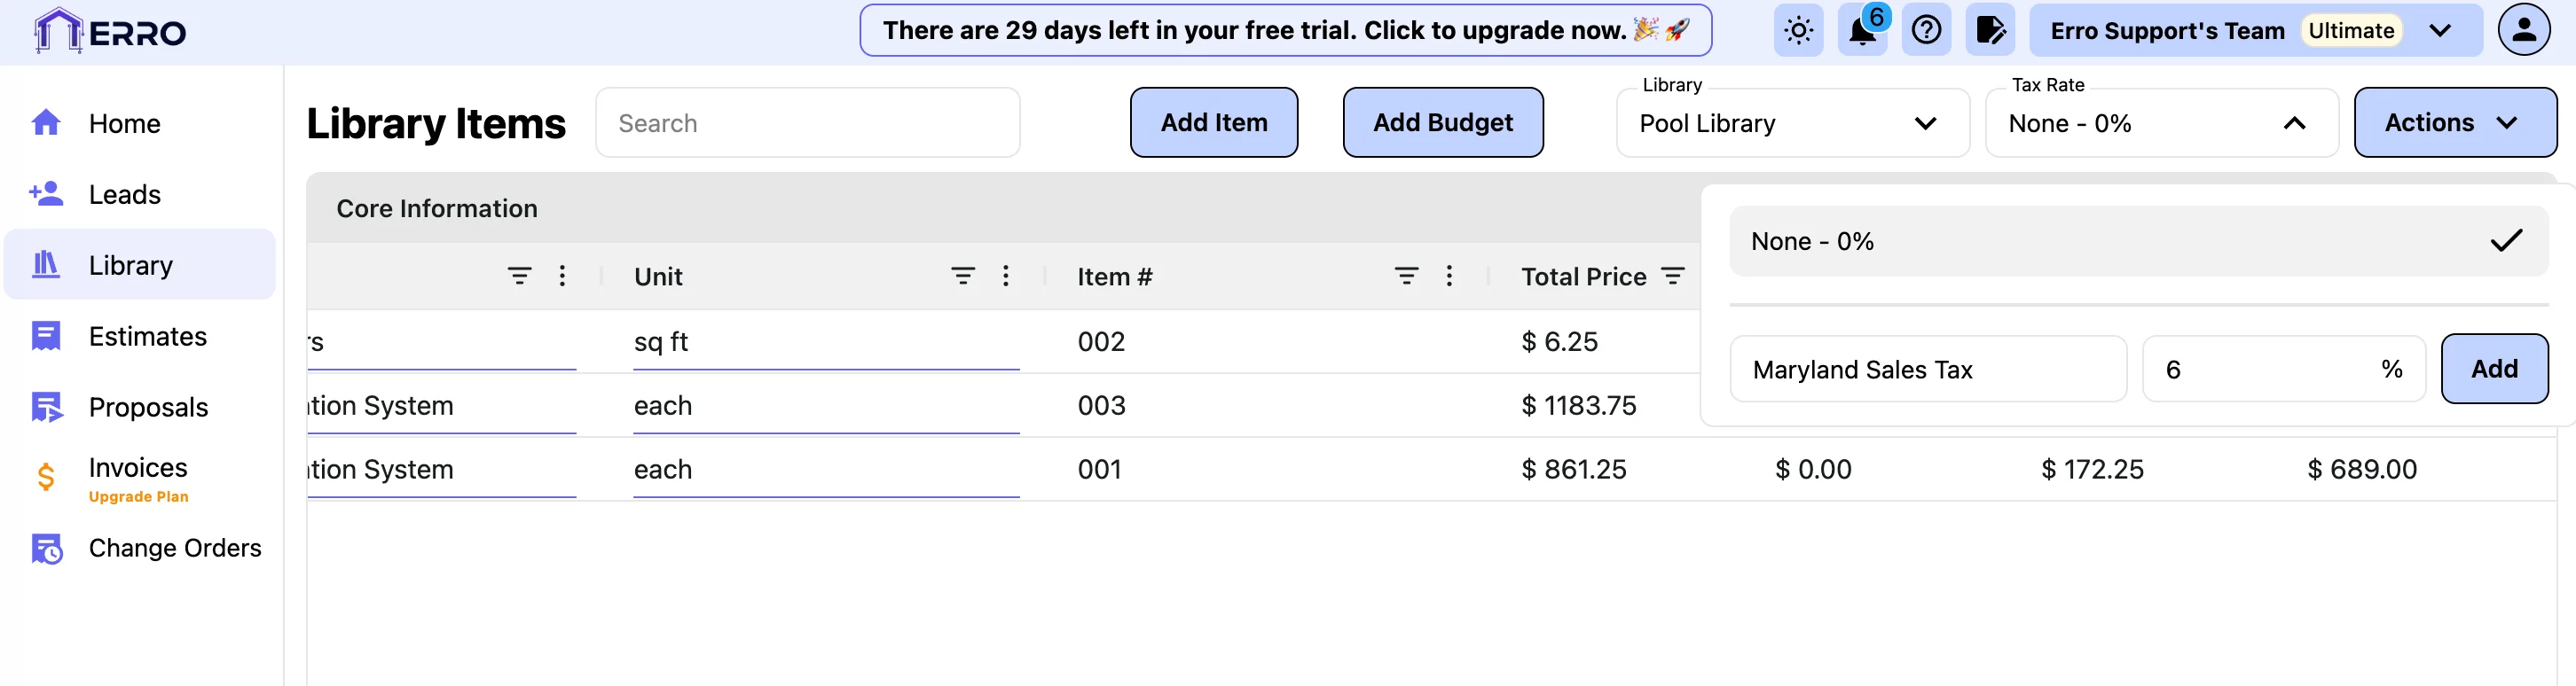
Task: Open the Item # column options menu
Action: (1449, 277)
